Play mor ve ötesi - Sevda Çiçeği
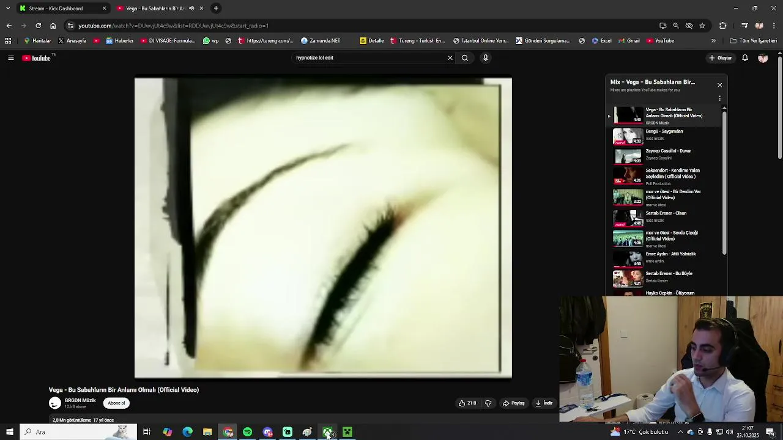Viewport: 783px width, 440px height. click(667, 238)
